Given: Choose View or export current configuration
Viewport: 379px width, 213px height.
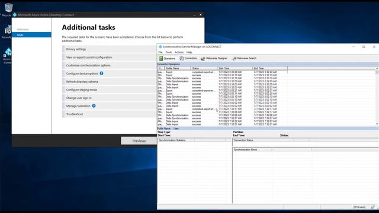Looking at the screenshot, I should pyautogui.click(x=110, y=57).
